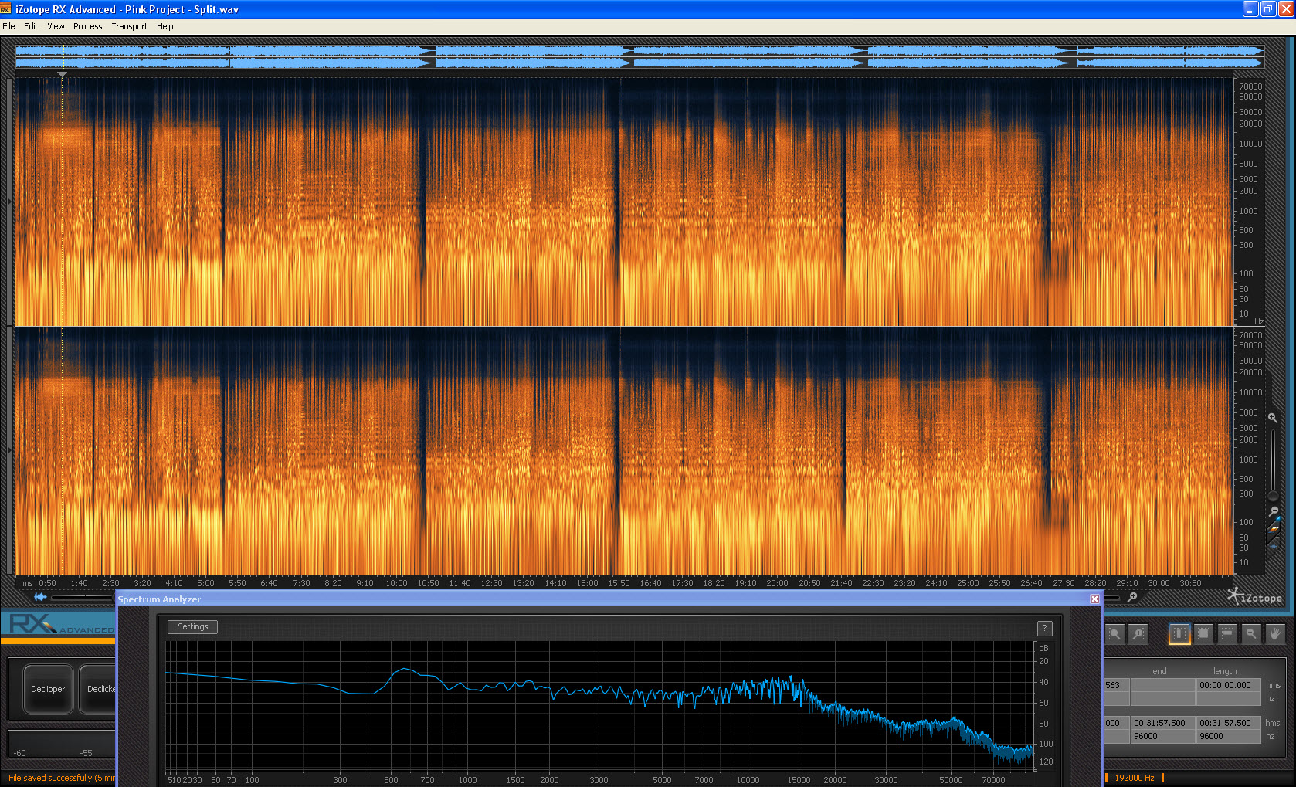The height and width of the screenshot is (787, 1296).
Task: Click the selection length hms field
Action: (x=1228, y=685)
